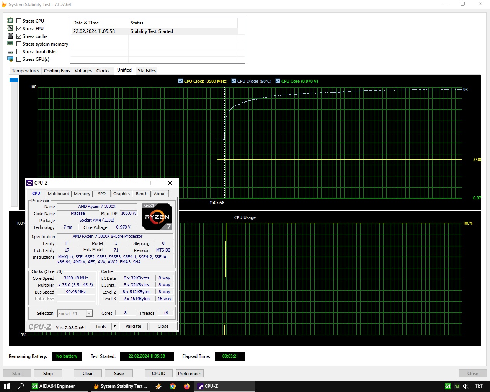490x392 pixels.
Task: Switch to the Voltages tab
Action: pyautogui.click(x=83, y=71)
